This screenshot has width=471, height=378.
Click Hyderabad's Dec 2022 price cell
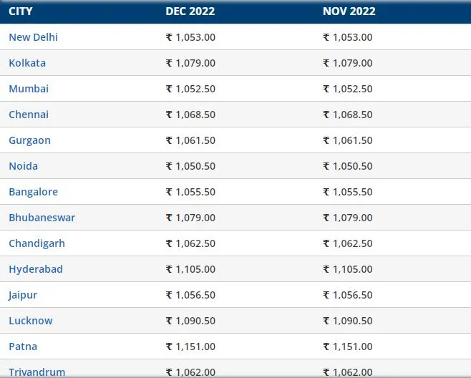pos(190,269)
